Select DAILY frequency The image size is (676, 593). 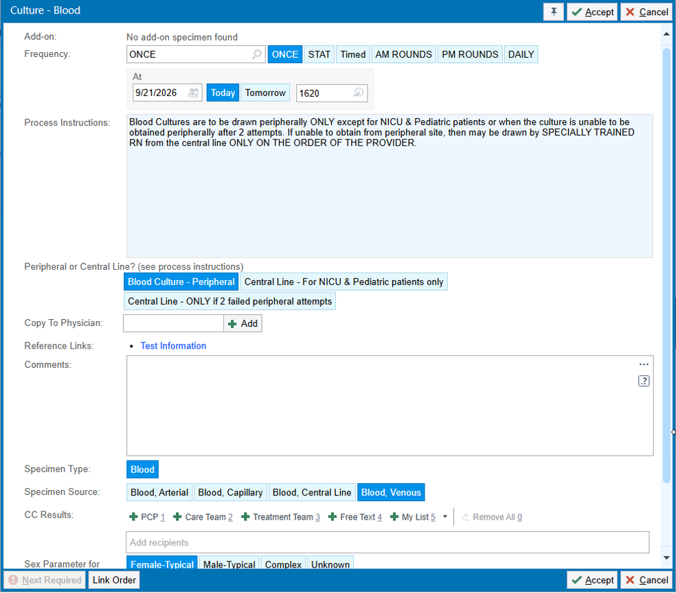pos(521,54)
